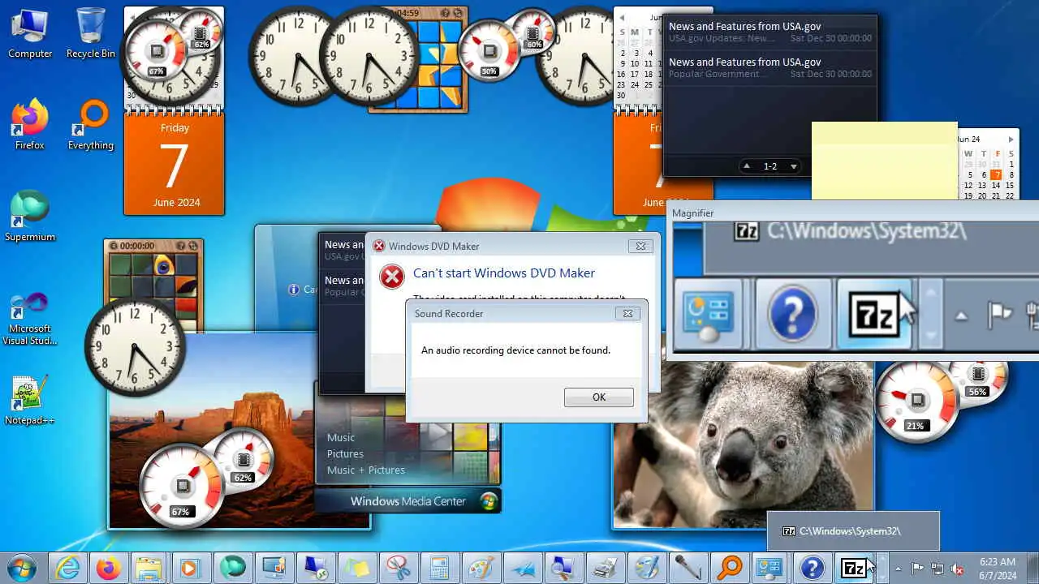
Task: Click the Magnifier window title bar
Action: (x=852, y=213)
